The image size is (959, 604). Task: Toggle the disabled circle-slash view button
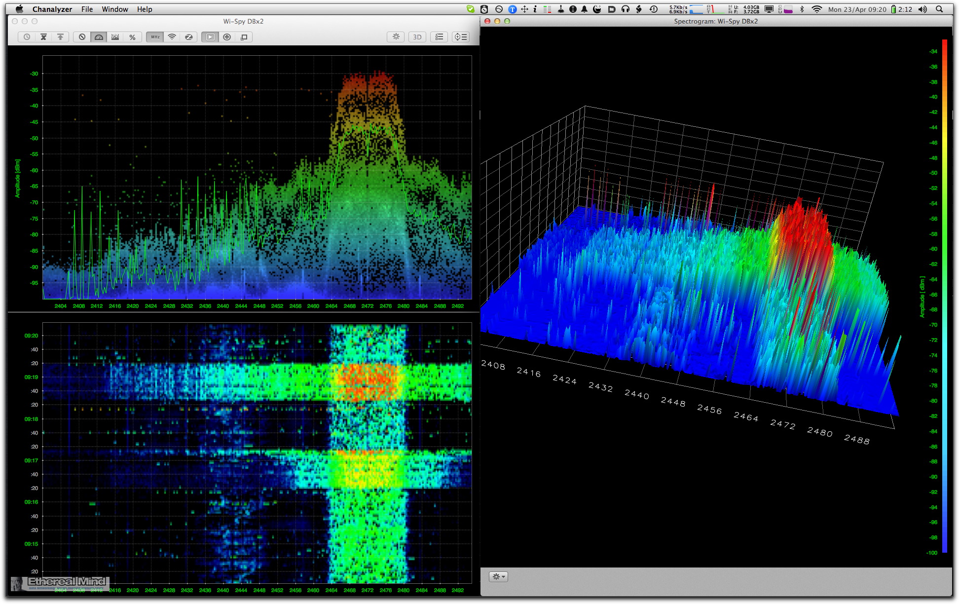pyautogui.click(x=82, y=37)
